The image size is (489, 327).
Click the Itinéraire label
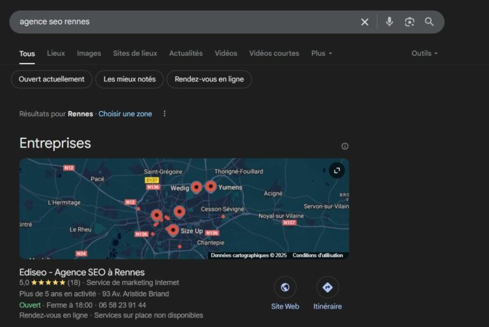click(x=327, y=307)
